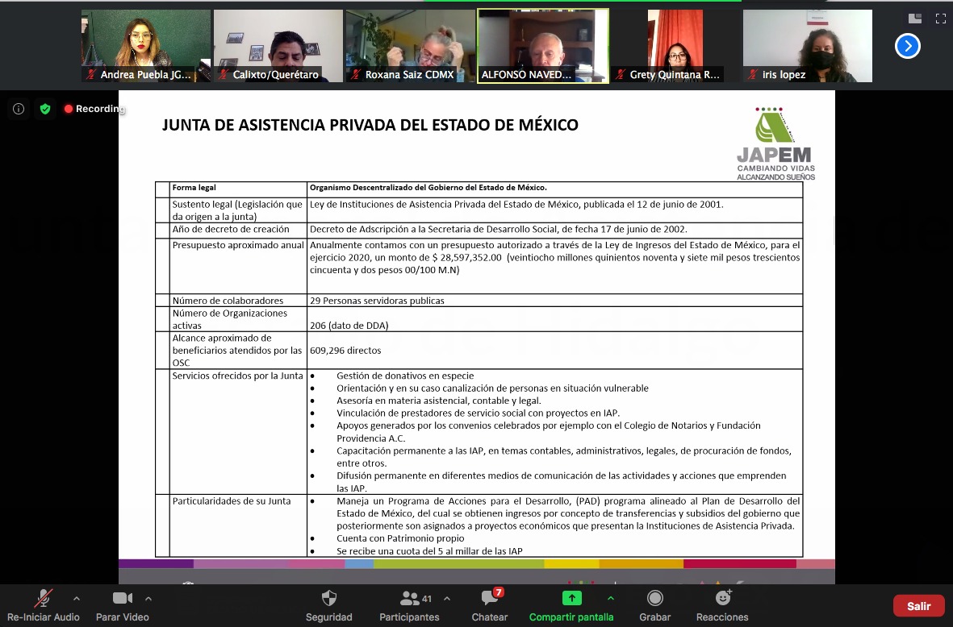Select iris lopez video thumbnail
This screenshot has height=627, width=953.
tap(807, 46)
